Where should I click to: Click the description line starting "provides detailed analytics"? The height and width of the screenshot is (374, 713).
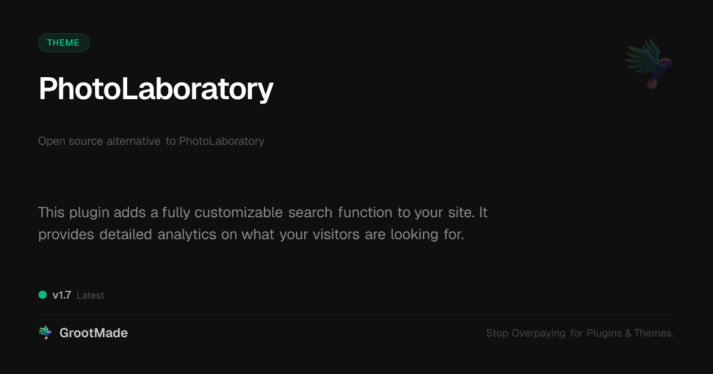pyautogui.click(x=251, y=234)
